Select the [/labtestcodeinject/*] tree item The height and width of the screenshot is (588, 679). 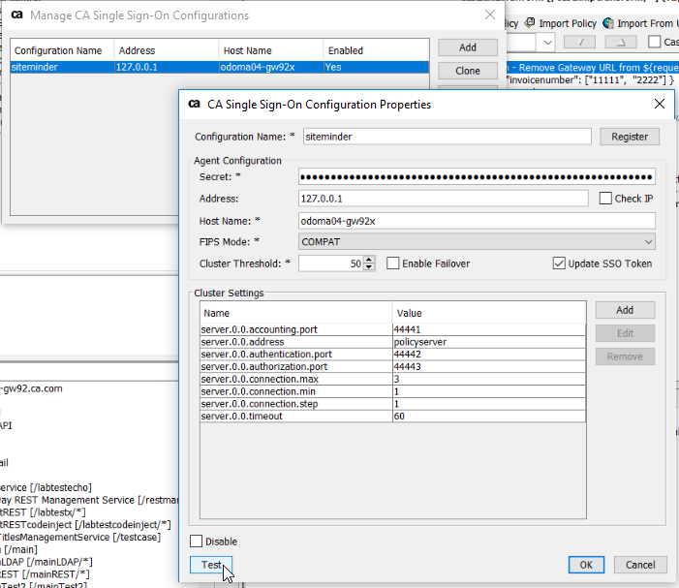click(85, 525)
